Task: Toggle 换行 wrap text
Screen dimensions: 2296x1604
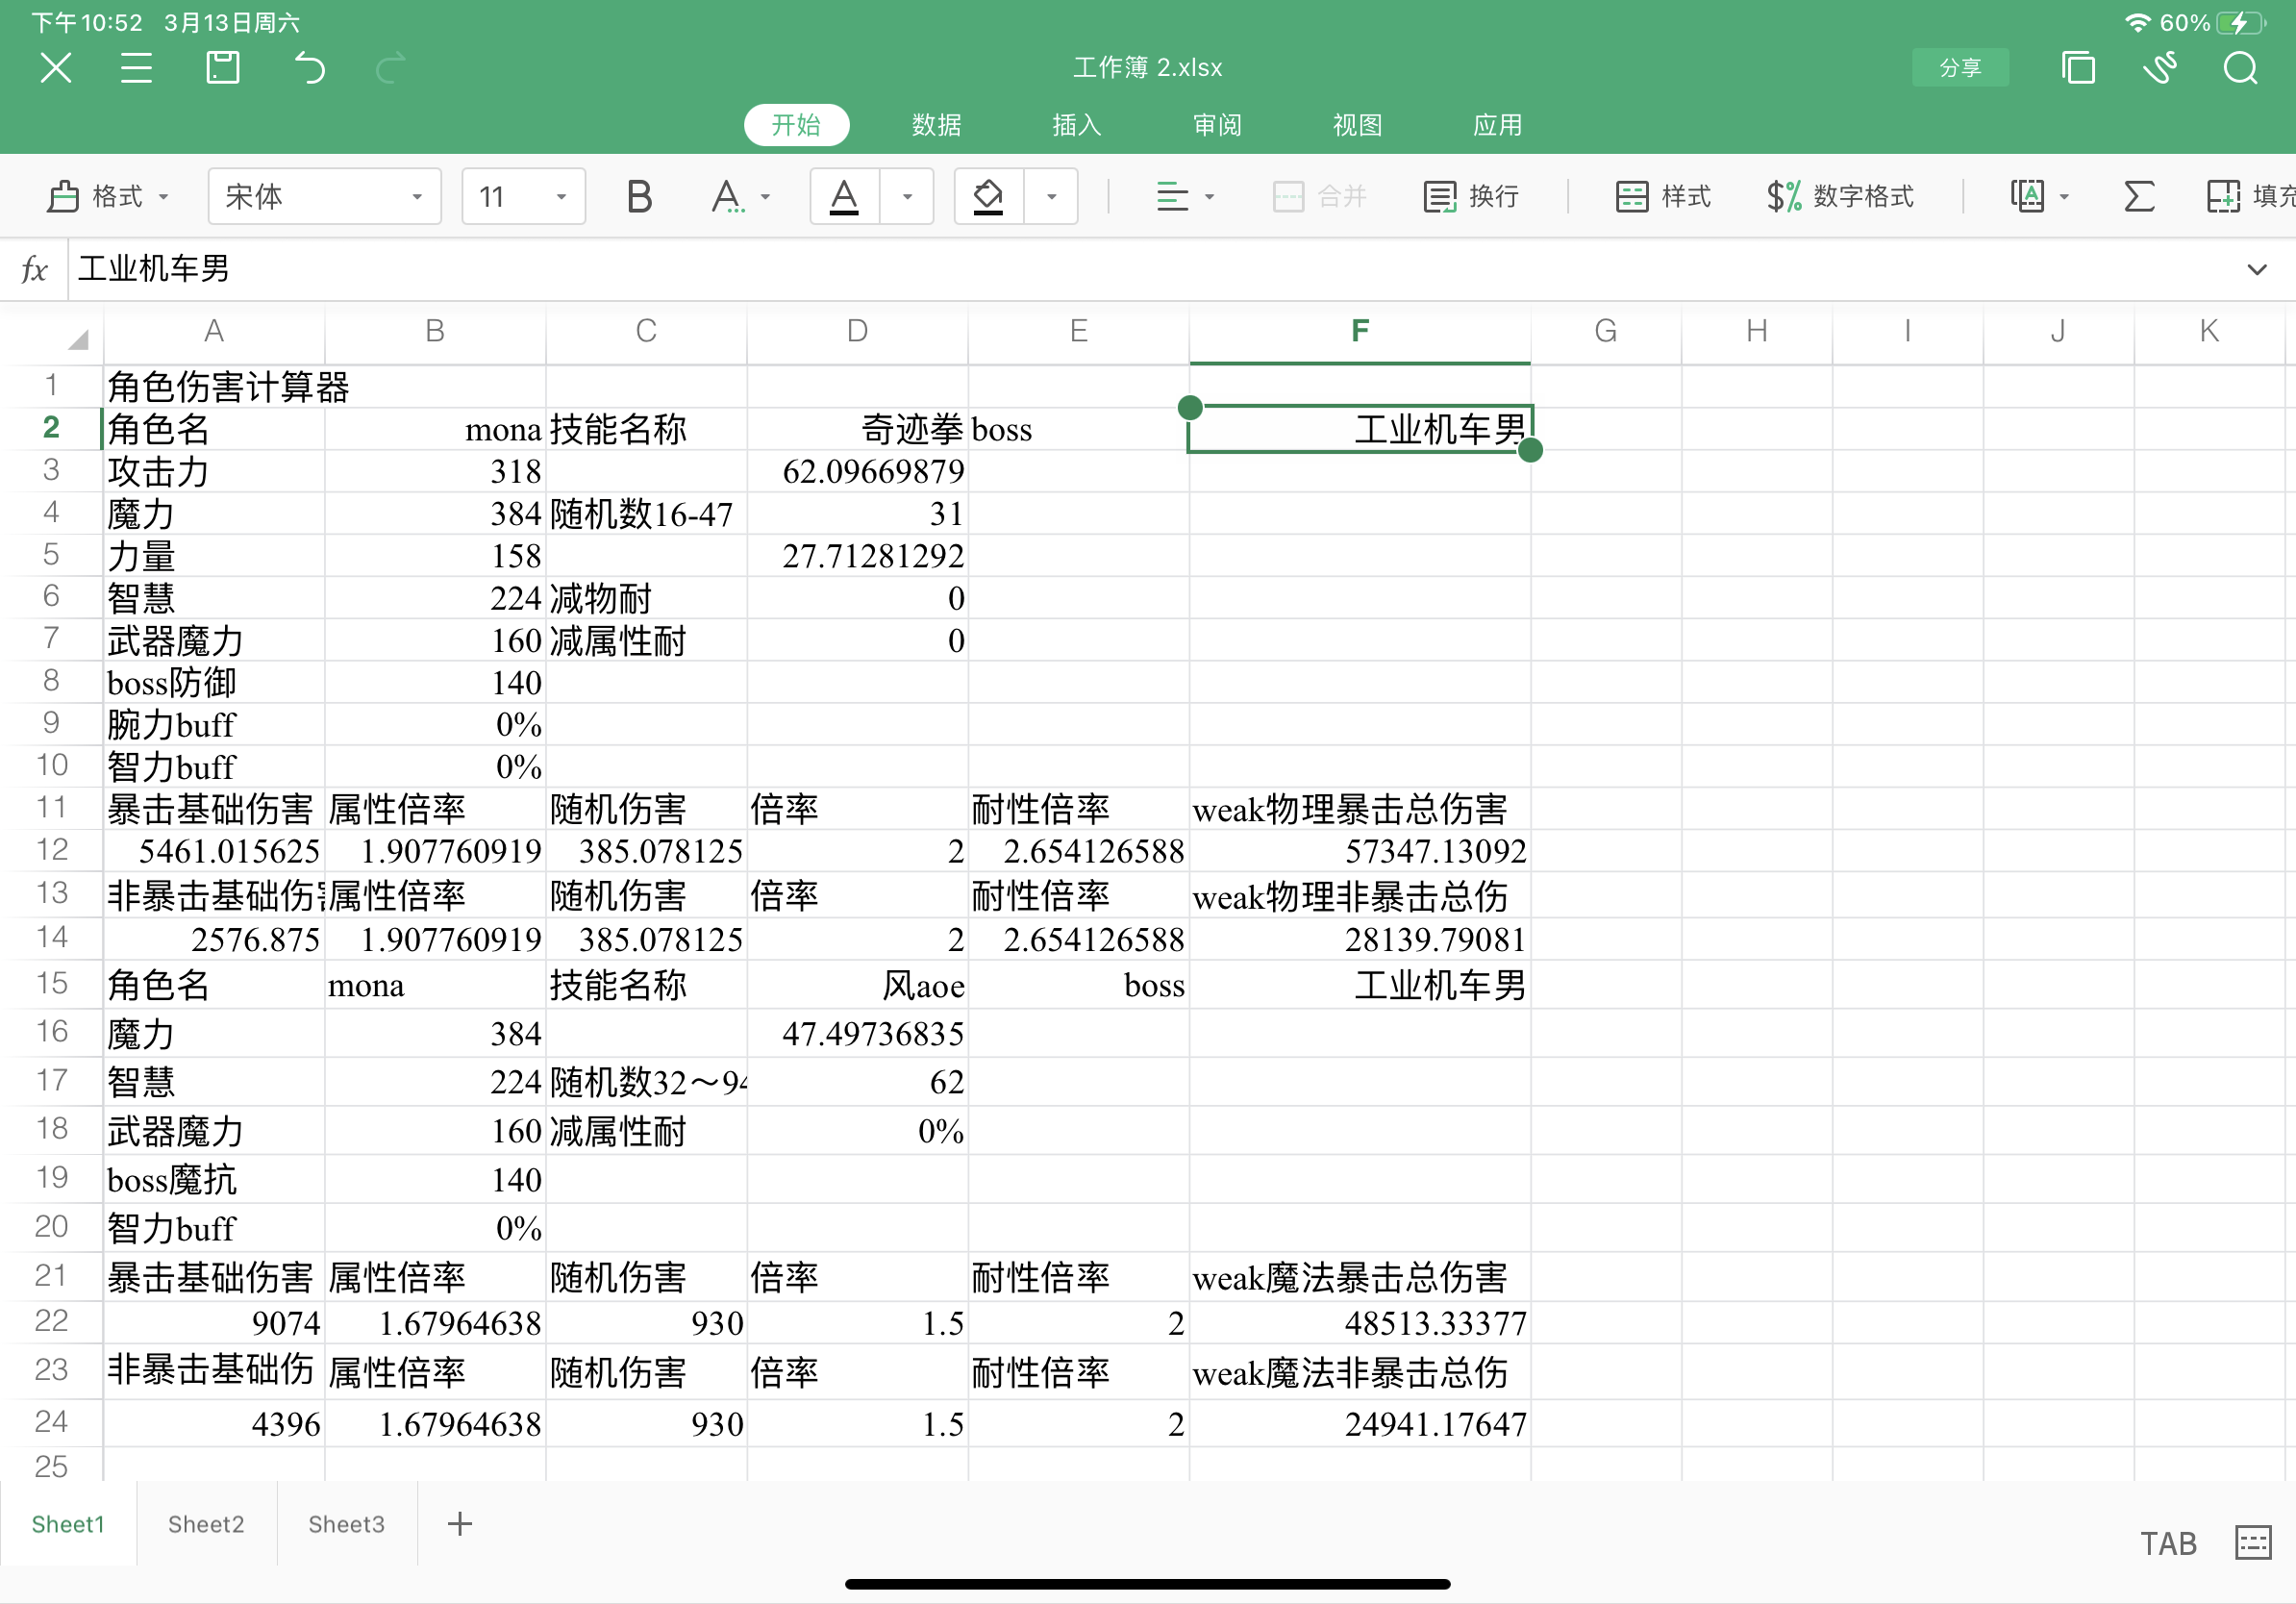Action: click(x=1470, y=196)
